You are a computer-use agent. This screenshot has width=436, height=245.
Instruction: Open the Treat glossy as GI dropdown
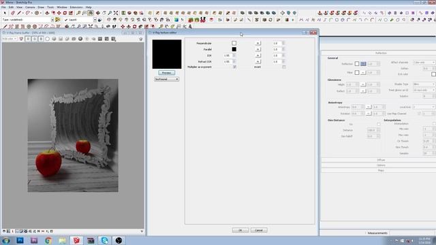(424, 90)
